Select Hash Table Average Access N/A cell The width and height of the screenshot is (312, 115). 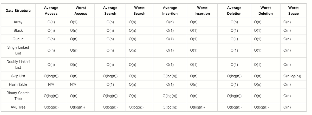[51, 84]
